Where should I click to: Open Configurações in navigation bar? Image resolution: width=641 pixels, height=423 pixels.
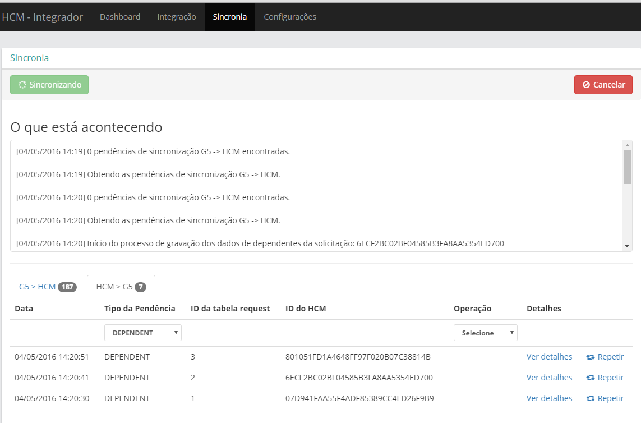pos(290,17)
